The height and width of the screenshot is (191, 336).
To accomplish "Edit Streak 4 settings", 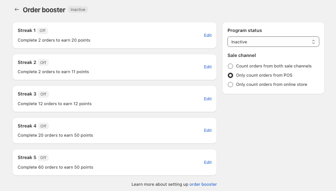I will coord(208,131).
